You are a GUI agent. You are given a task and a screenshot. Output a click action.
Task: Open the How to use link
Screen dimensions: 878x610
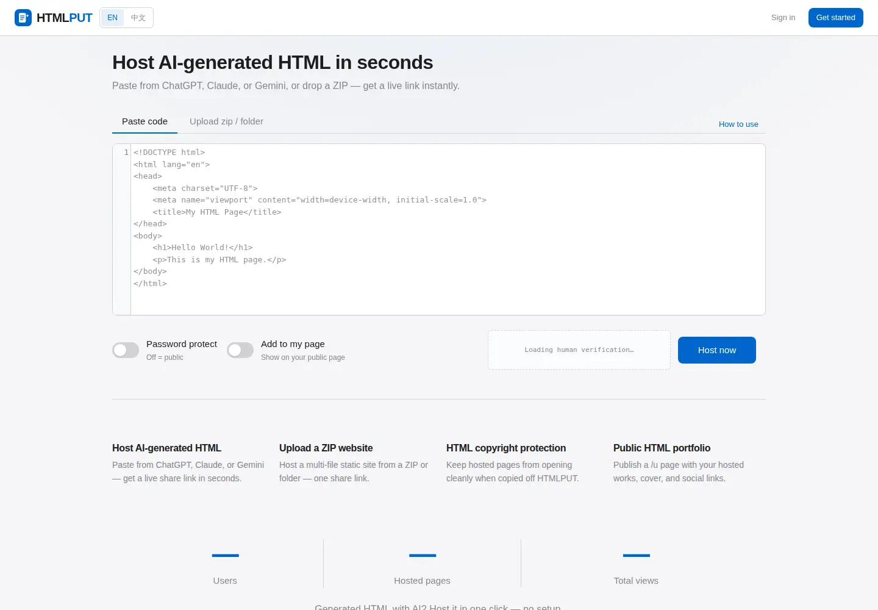pyautogui.click(x=738, y=124)
